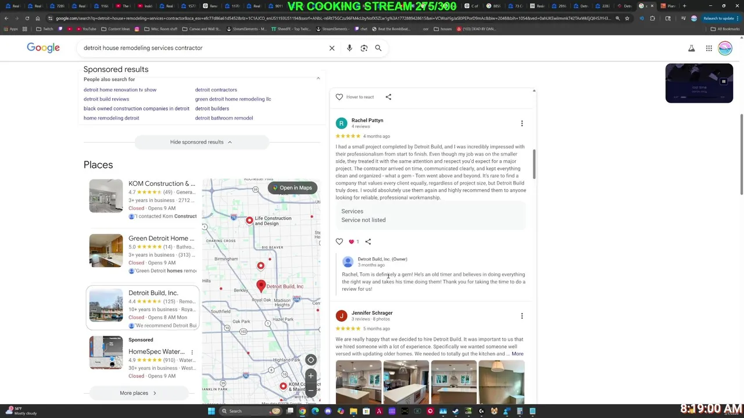This screenshot has width=744, height=418.
Task: Clear the Google search box with the X icon
Action: click(332, 48)
